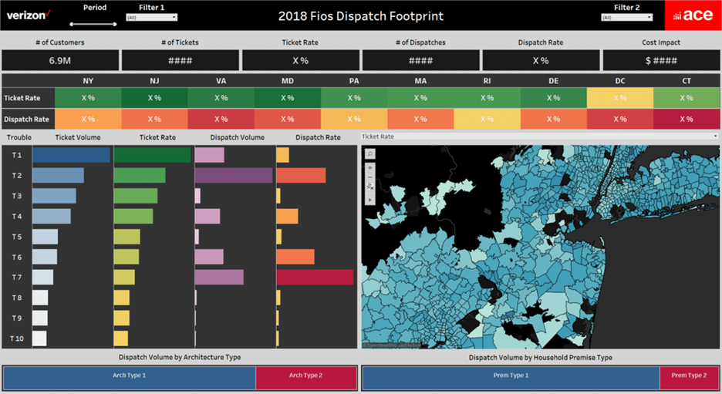The height and width of the screenshot is (394, 722).
Task: Click the NJ Ticket Rate cell
Action: (154, 98)
